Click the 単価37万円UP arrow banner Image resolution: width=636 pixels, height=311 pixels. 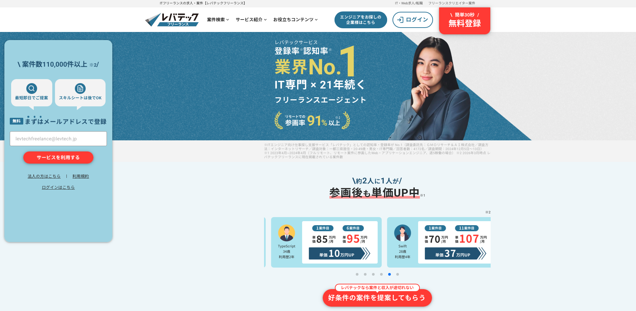[x=456, y=253]
